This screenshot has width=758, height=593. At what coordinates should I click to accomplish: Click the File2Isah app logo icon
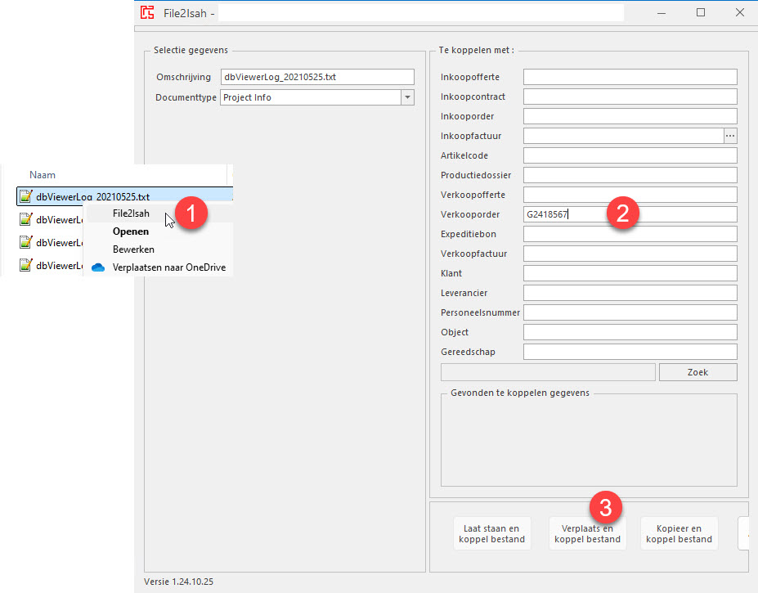[147, 12]
